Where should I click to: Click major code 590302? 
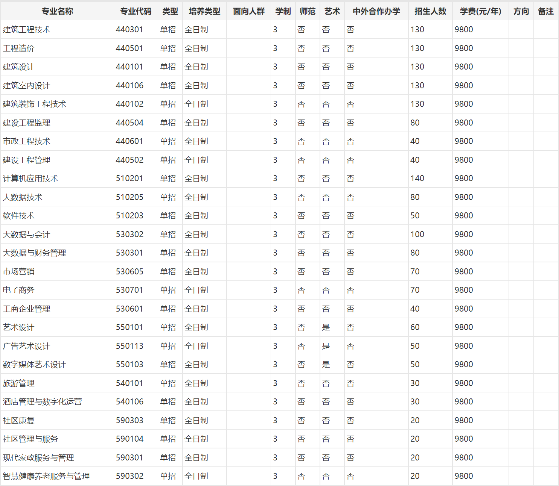point(129,476)
